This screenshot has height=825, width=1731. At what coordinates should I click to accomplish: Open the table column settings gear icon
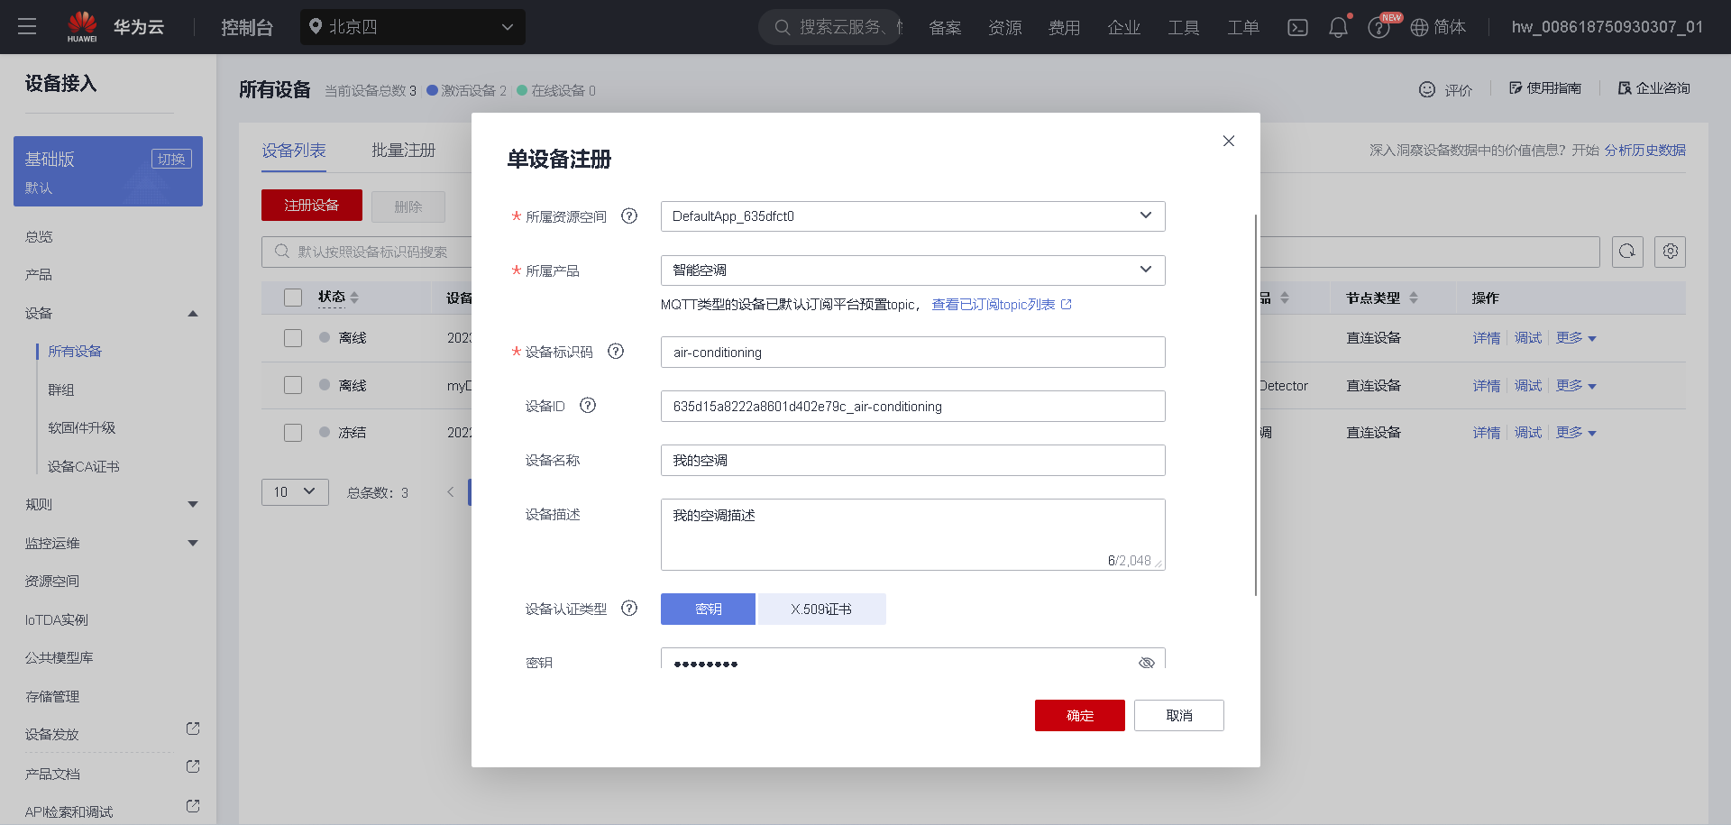point(1670,252)
